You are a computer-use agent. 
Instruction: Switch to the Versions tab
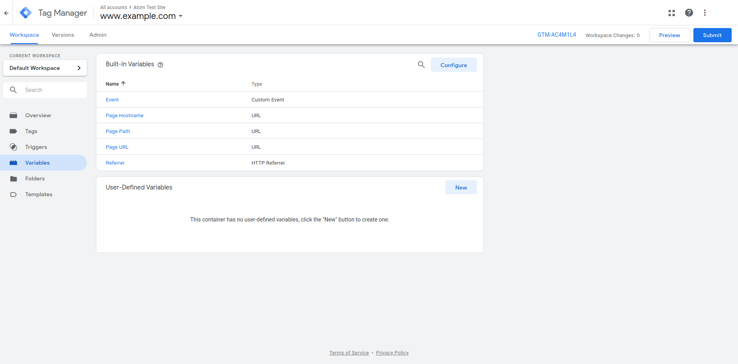(x=63, y=35)
